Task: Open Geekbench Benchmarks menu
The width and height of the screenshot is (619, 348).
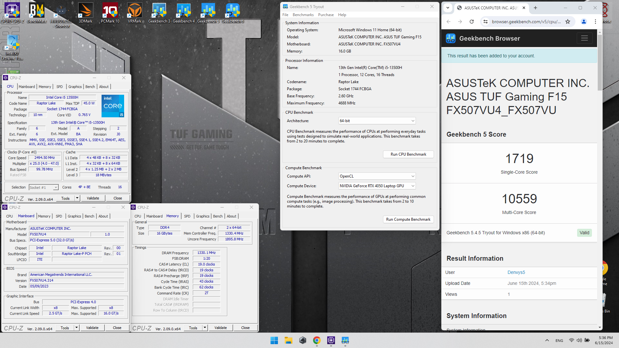Action: [303, 15]
